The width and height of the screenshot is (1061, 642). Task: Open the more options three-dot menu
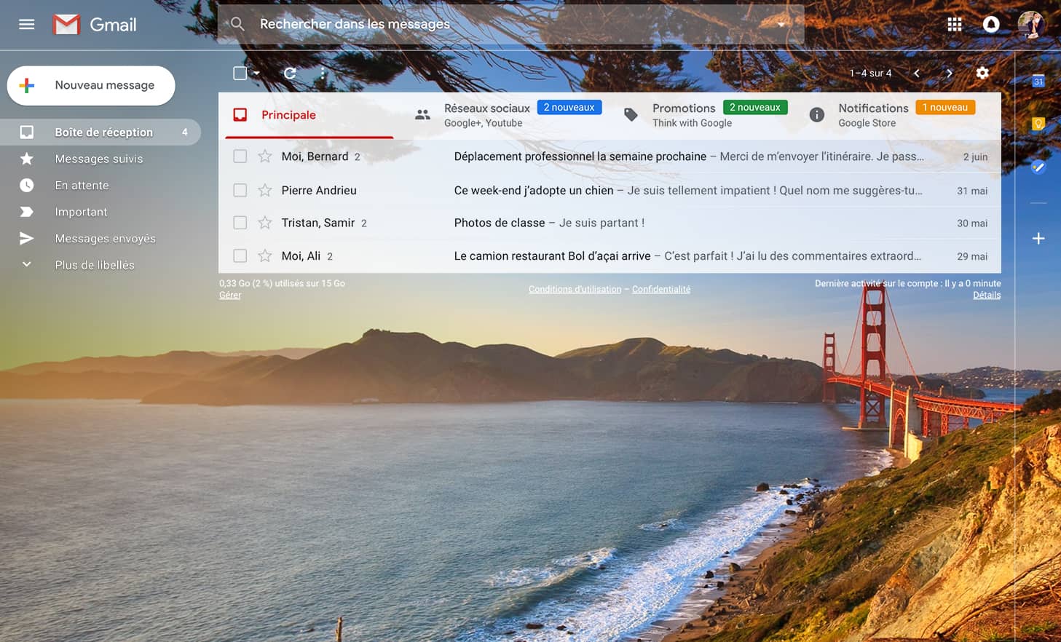tap(323, 73)
